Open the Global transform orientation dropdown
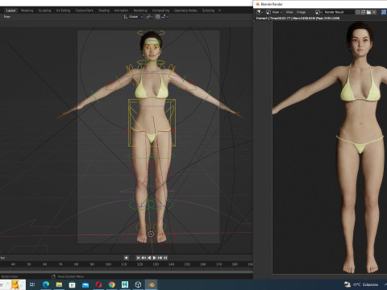The width and height of the screenshot is (387, 290). pos(133,17)
